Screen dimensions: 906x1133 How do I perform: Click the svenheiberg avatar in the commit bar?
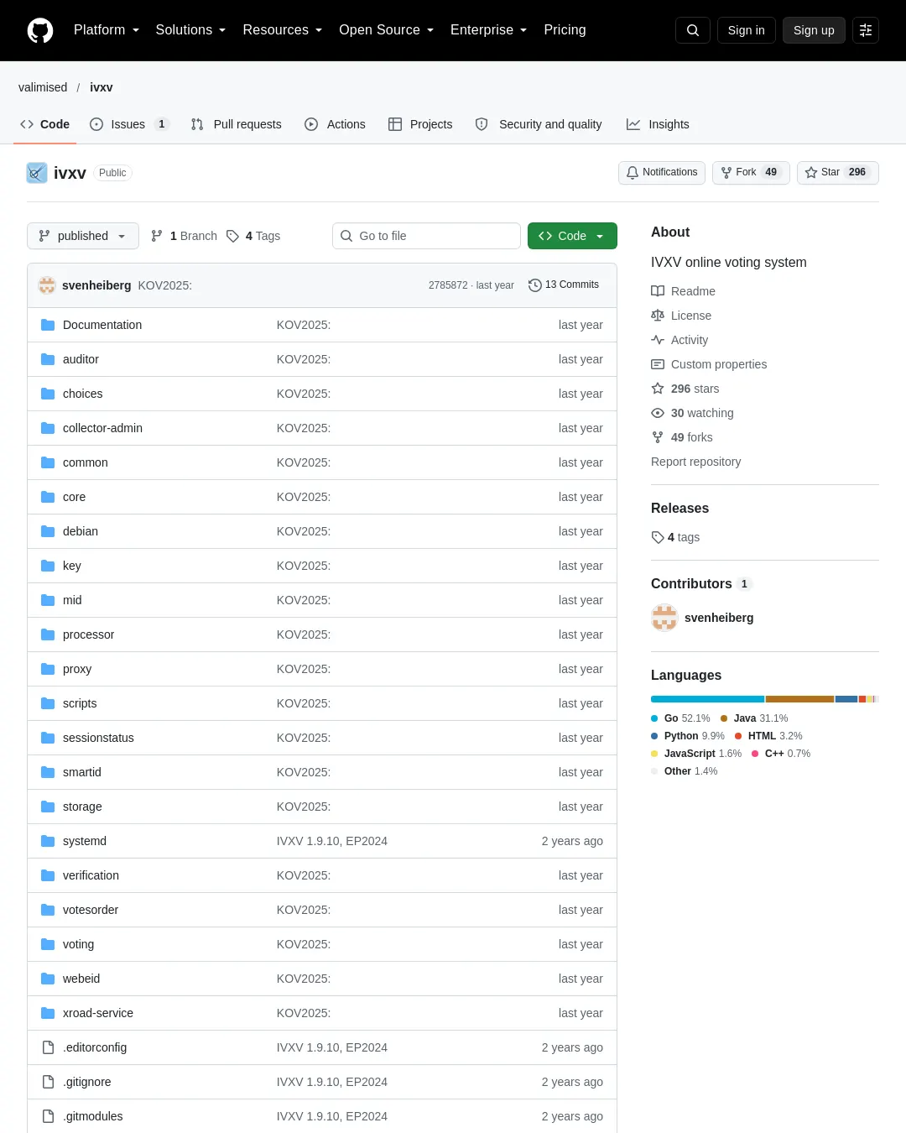[47, 285]
